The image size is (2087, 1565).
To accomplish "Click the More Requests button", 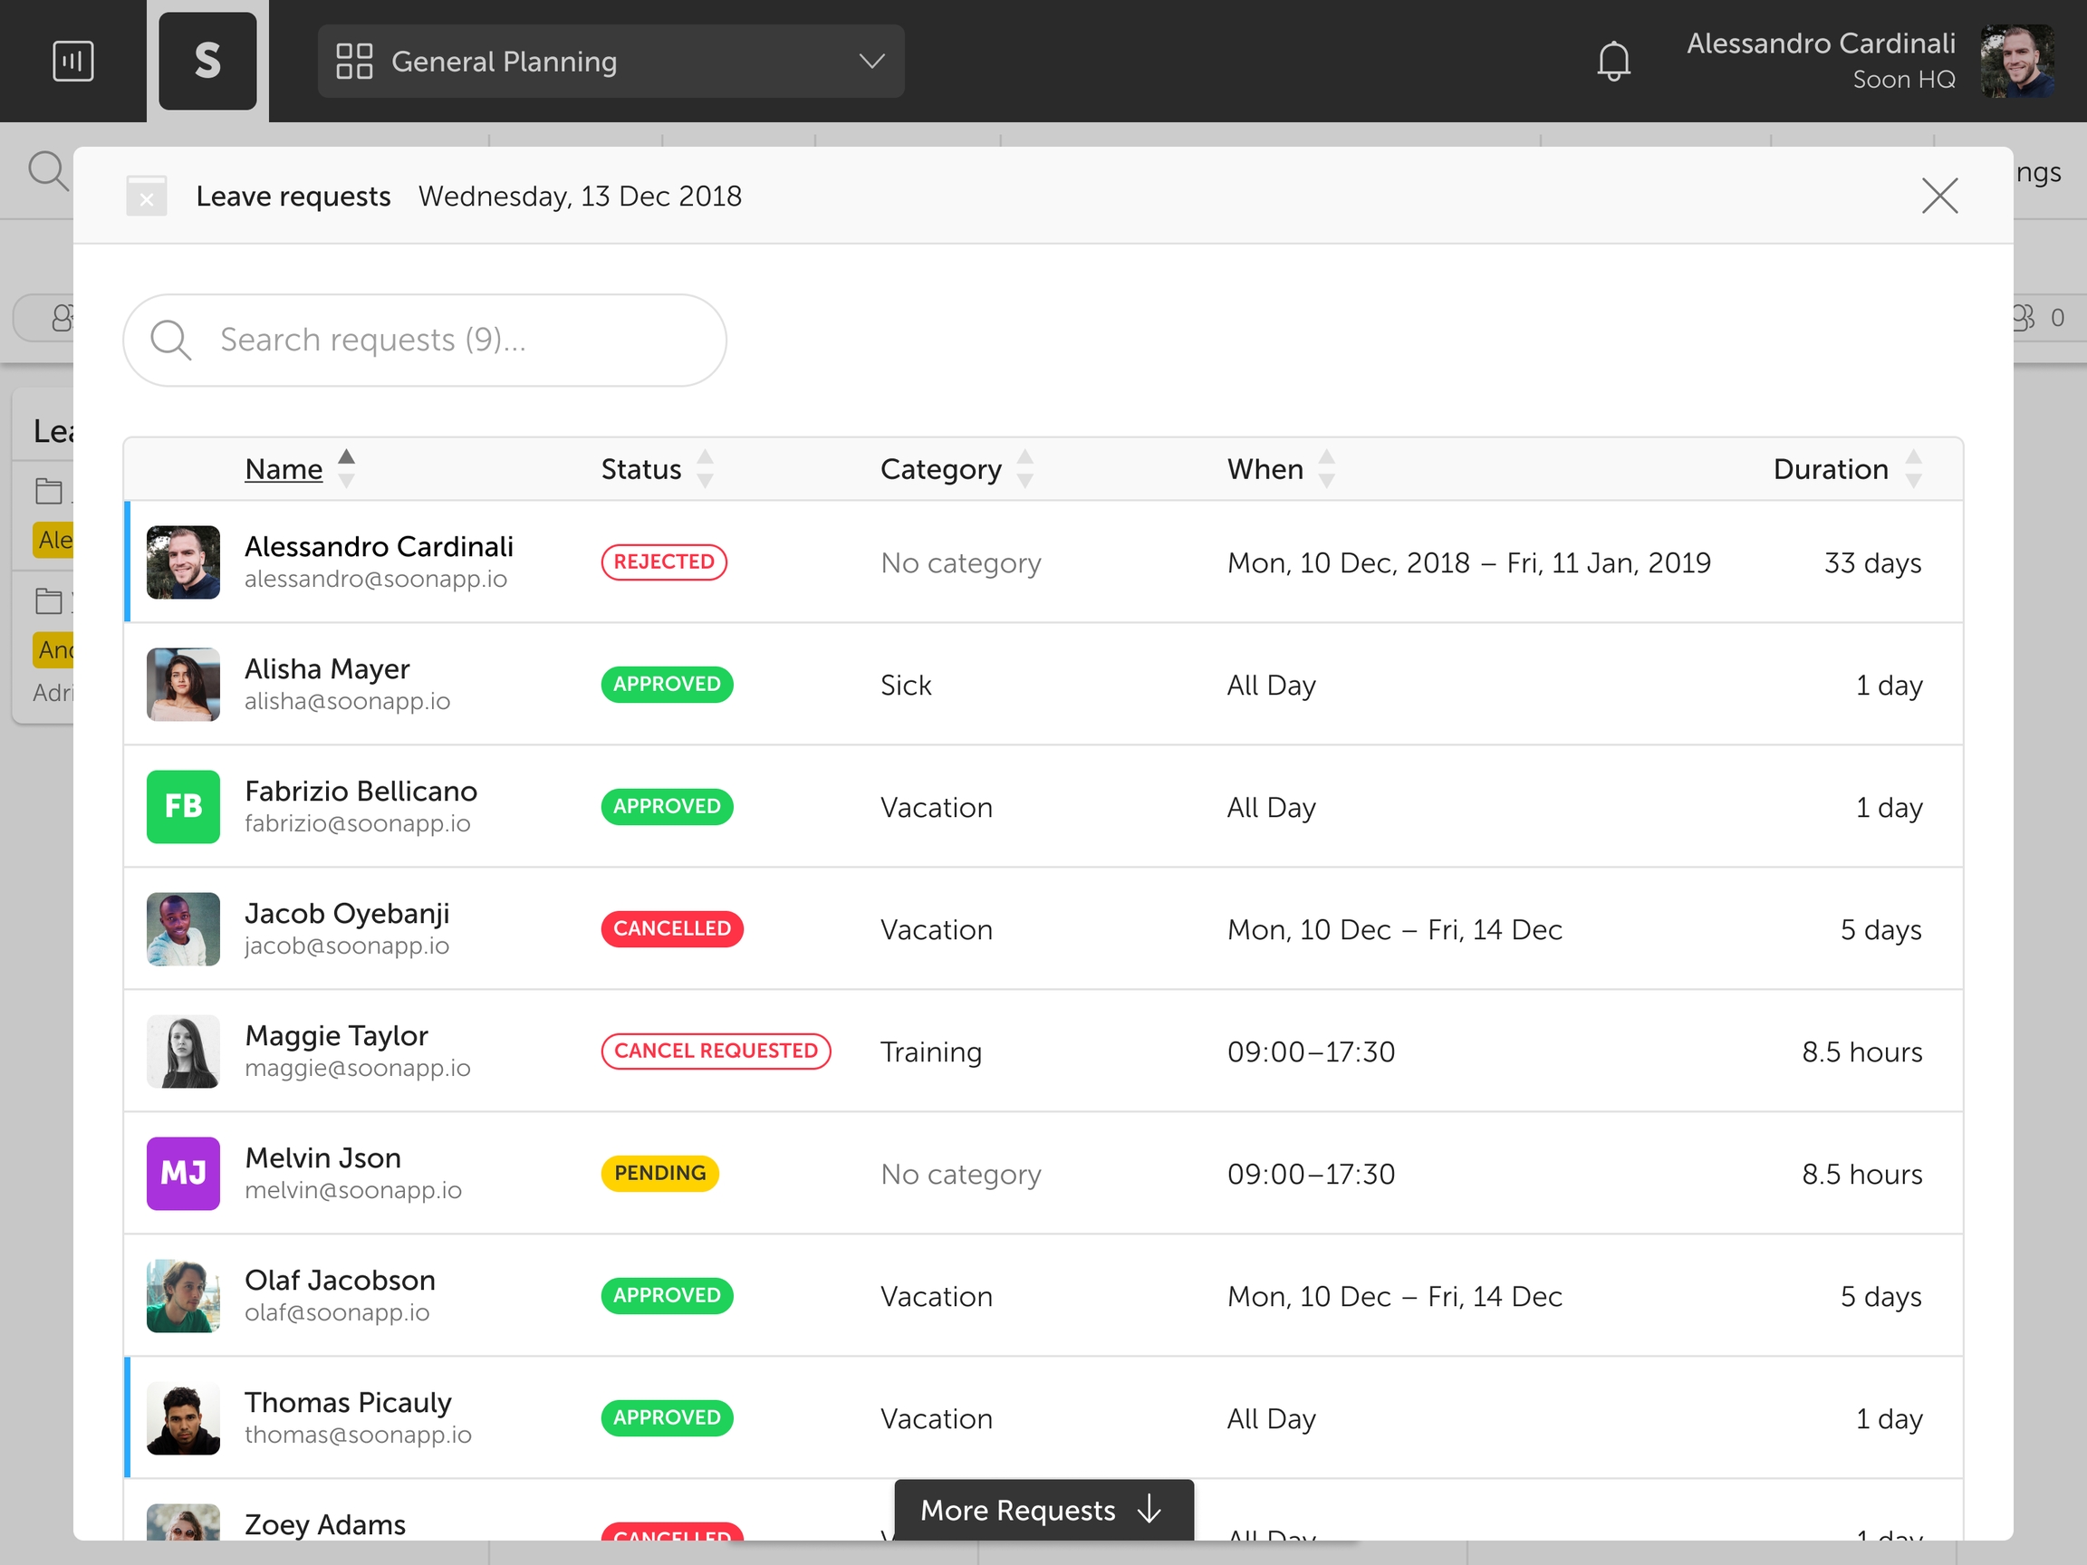I will coord(1043,1510).
